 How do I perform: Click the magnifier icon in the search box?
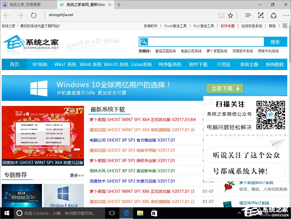[x=144, y=42]
